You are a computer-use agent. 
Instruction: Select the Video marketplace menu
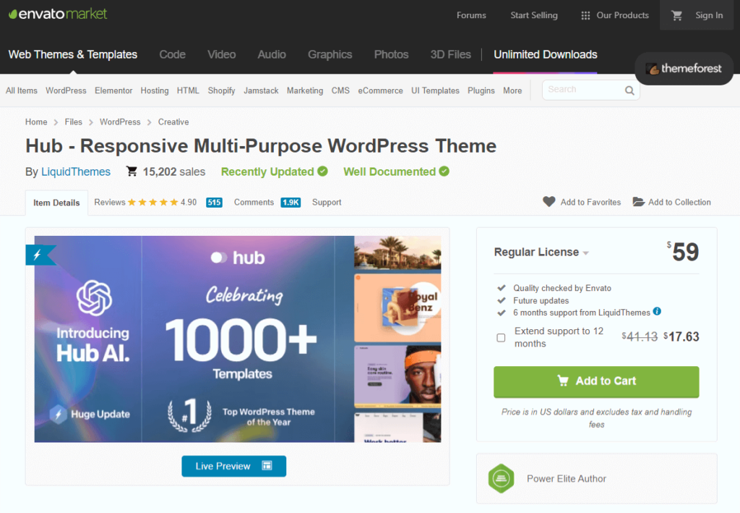click(221, 54)
